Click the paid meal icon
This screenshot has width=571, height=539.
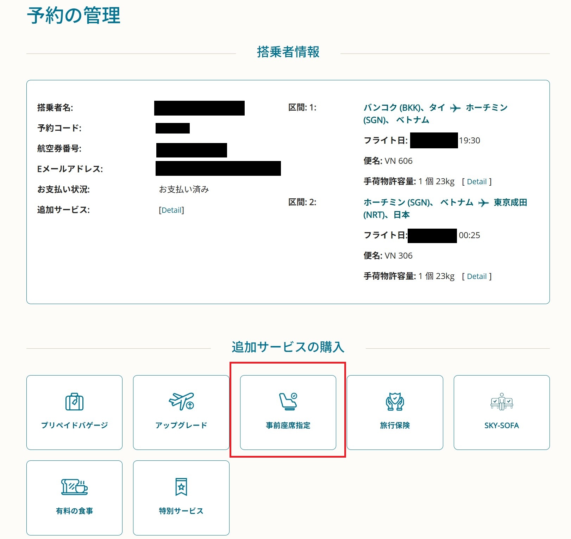74,487
